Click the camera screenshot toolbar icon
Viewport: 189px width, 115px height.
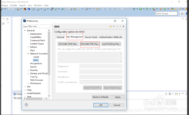pos(86,9)
